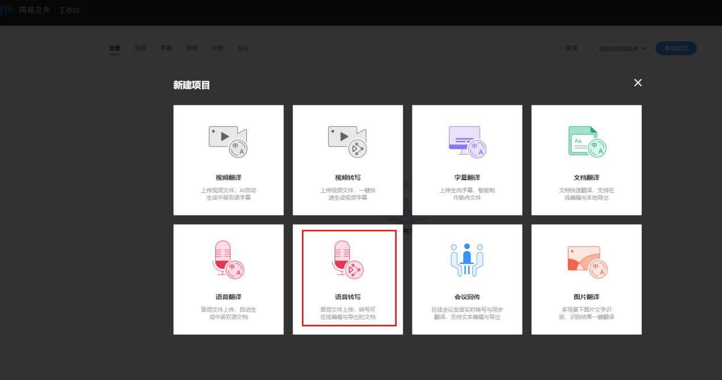Viewport: 722px width, 380px height.
Task: Switch to the 文档 tab
Action: click(217, 48)
